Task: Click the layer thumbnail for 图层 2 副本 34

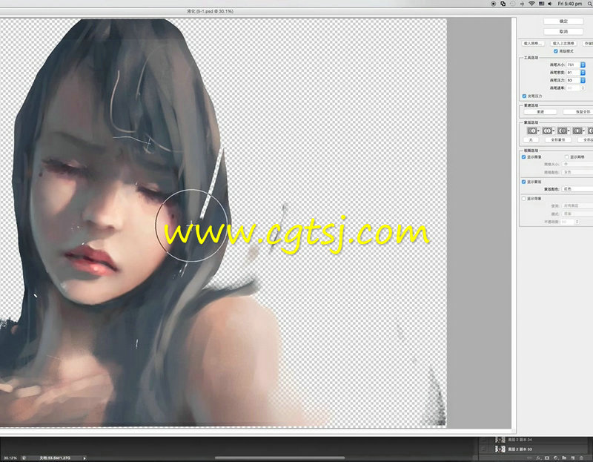Action: click(500, 440)
